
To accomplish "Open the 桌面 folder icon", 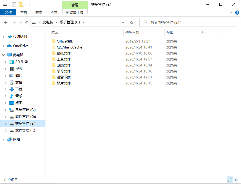I will coord(12,103).
